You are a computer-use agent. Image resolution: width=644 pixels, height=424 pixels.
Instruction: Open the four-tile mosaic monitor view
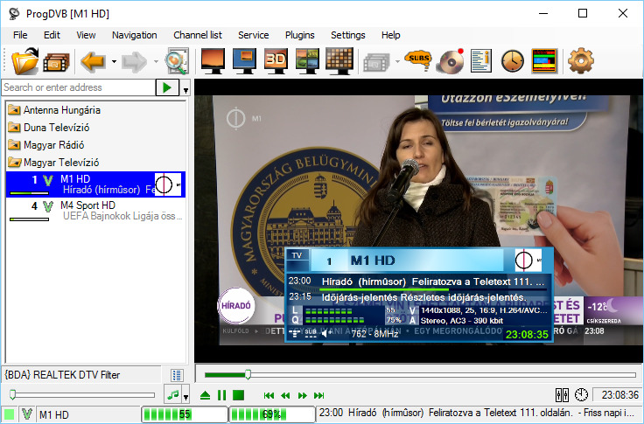click(307, 60)
